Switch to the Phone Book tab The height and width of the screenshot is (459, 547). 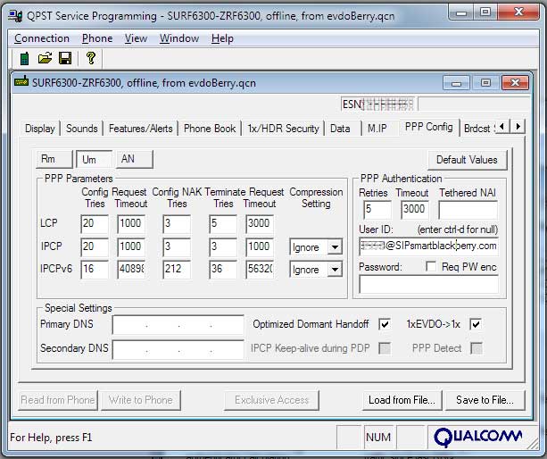(x=210, y=129)
